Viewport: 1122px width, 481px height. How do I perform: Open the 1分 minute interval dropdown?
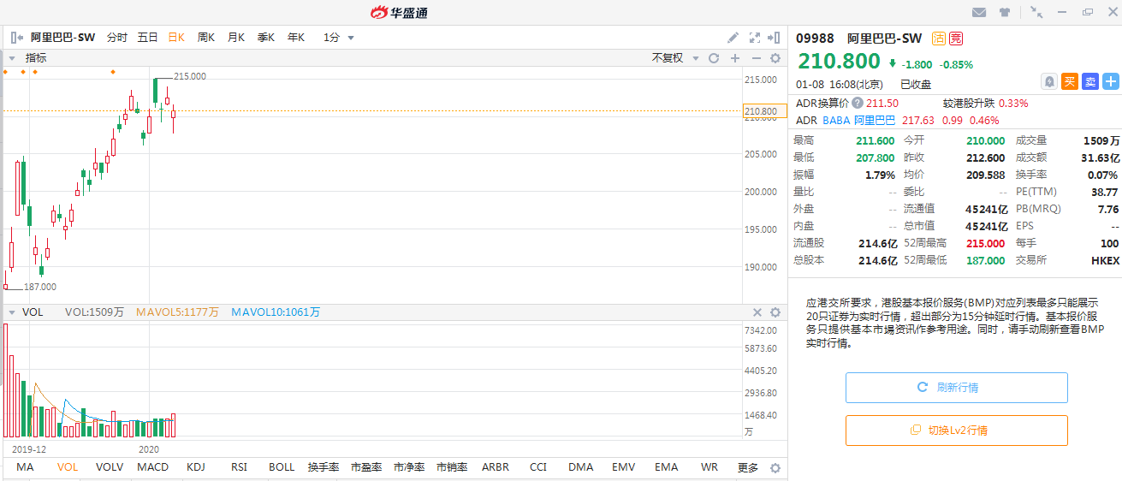[x=339, y=38]
